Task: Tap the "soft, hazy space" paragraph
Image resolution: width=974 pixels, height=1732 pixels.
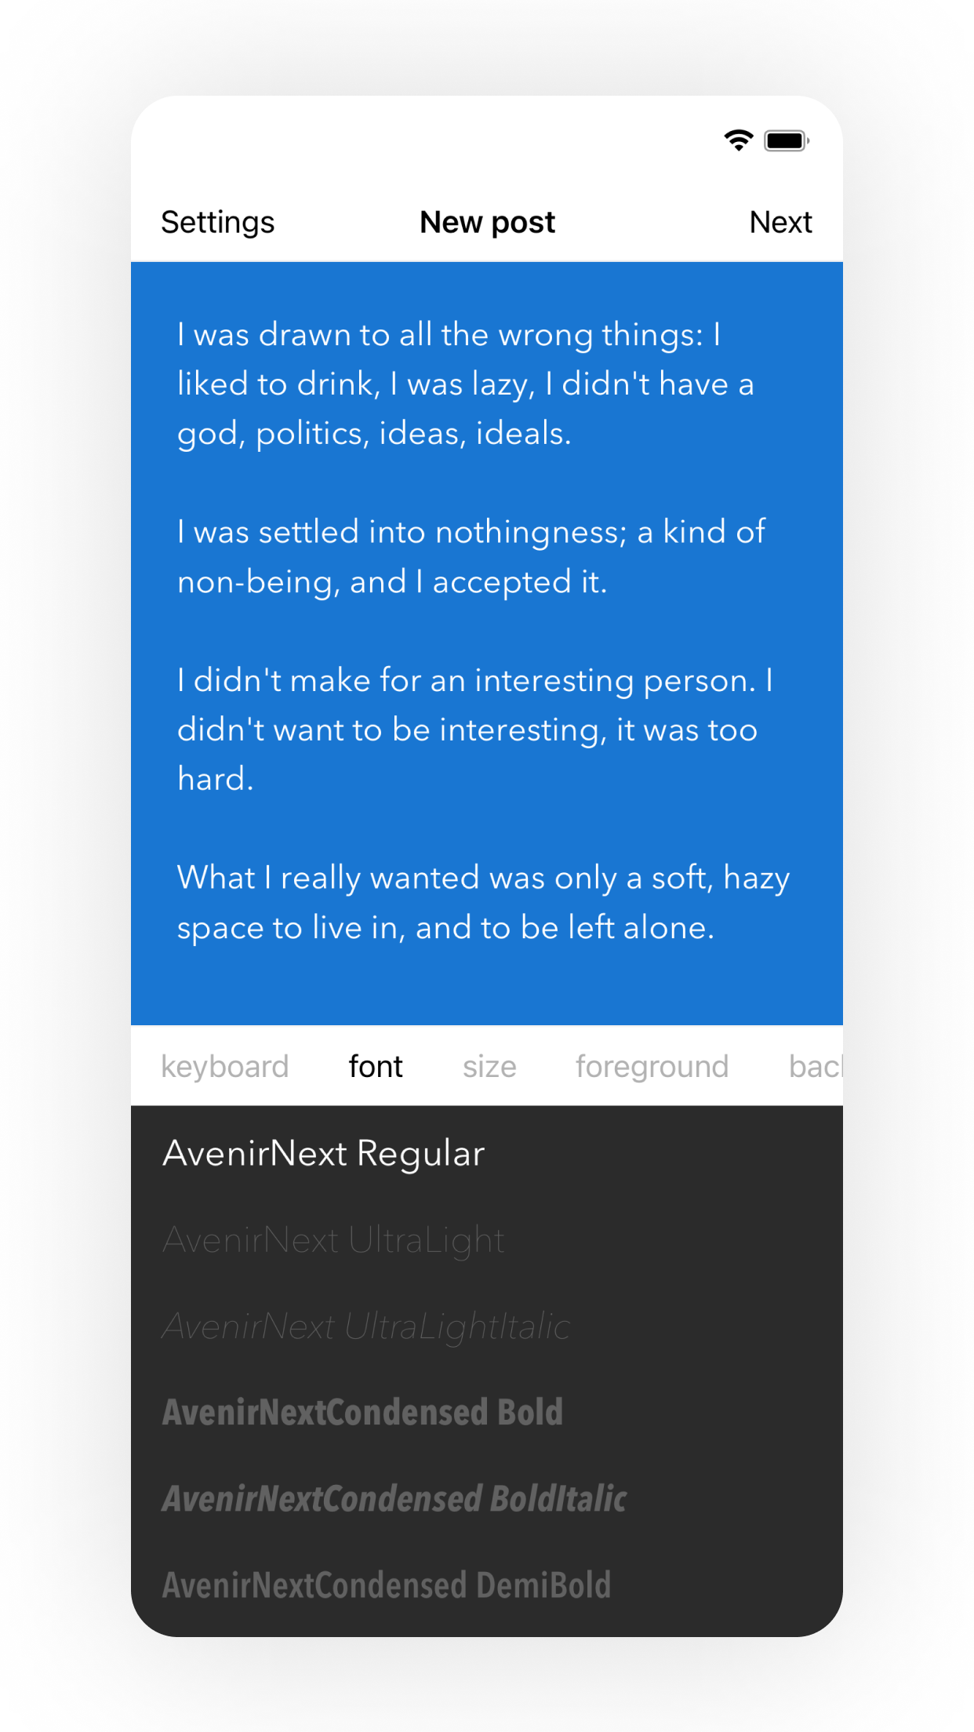Action: pos(482,902)
